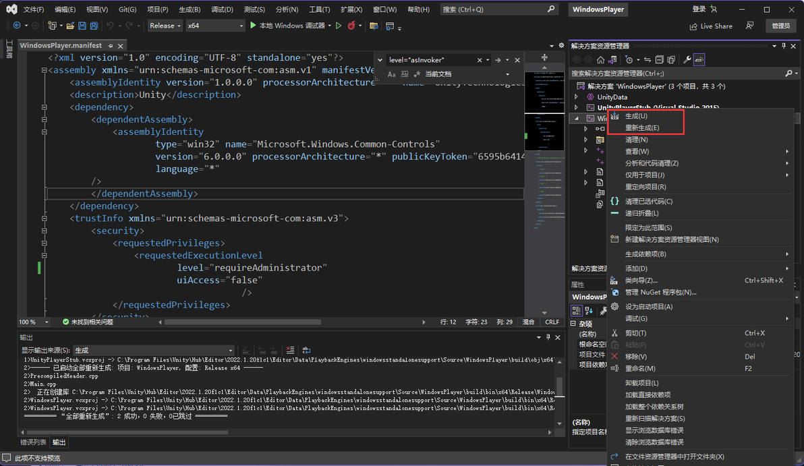This screenshot has height=466, width=804.
Task: Expand the UnityData project node
Action: (576, 97)
